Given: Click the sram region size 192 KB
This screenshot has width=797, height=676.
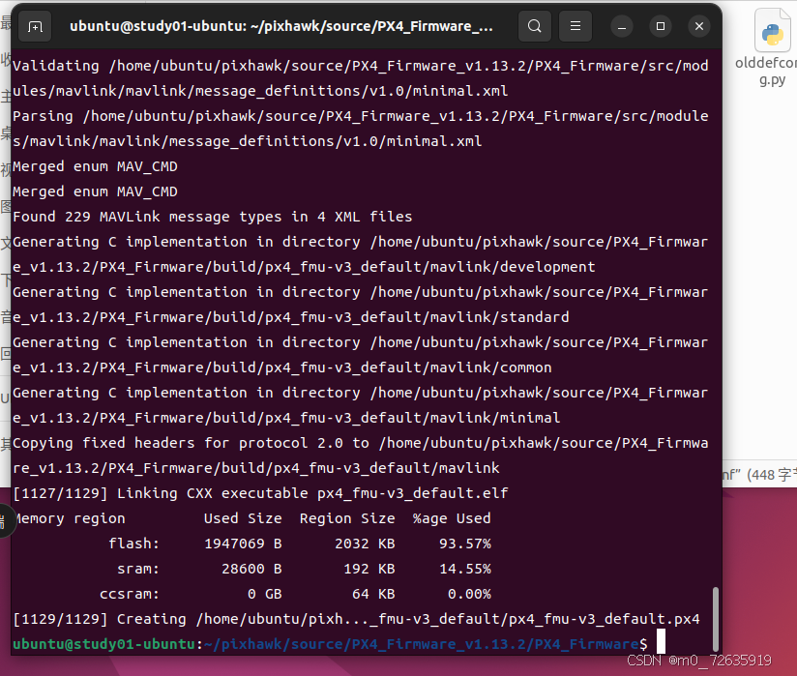Looking at the screenshot, I should coord(369,569).
